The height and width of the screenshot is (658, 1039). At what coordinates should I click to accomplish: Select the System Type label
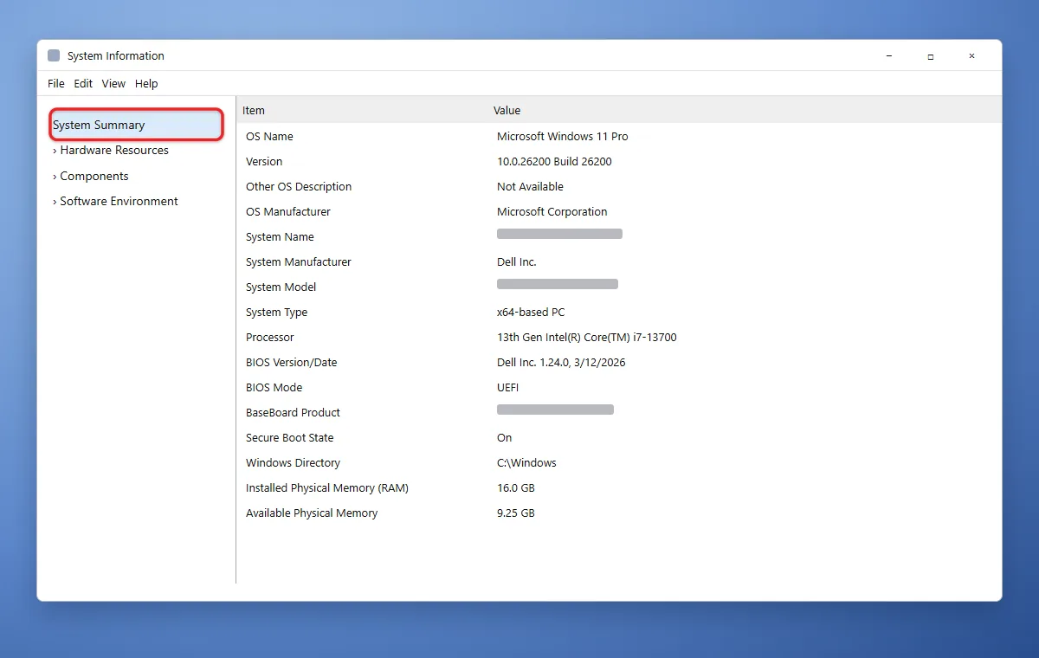tap(277, 313)
